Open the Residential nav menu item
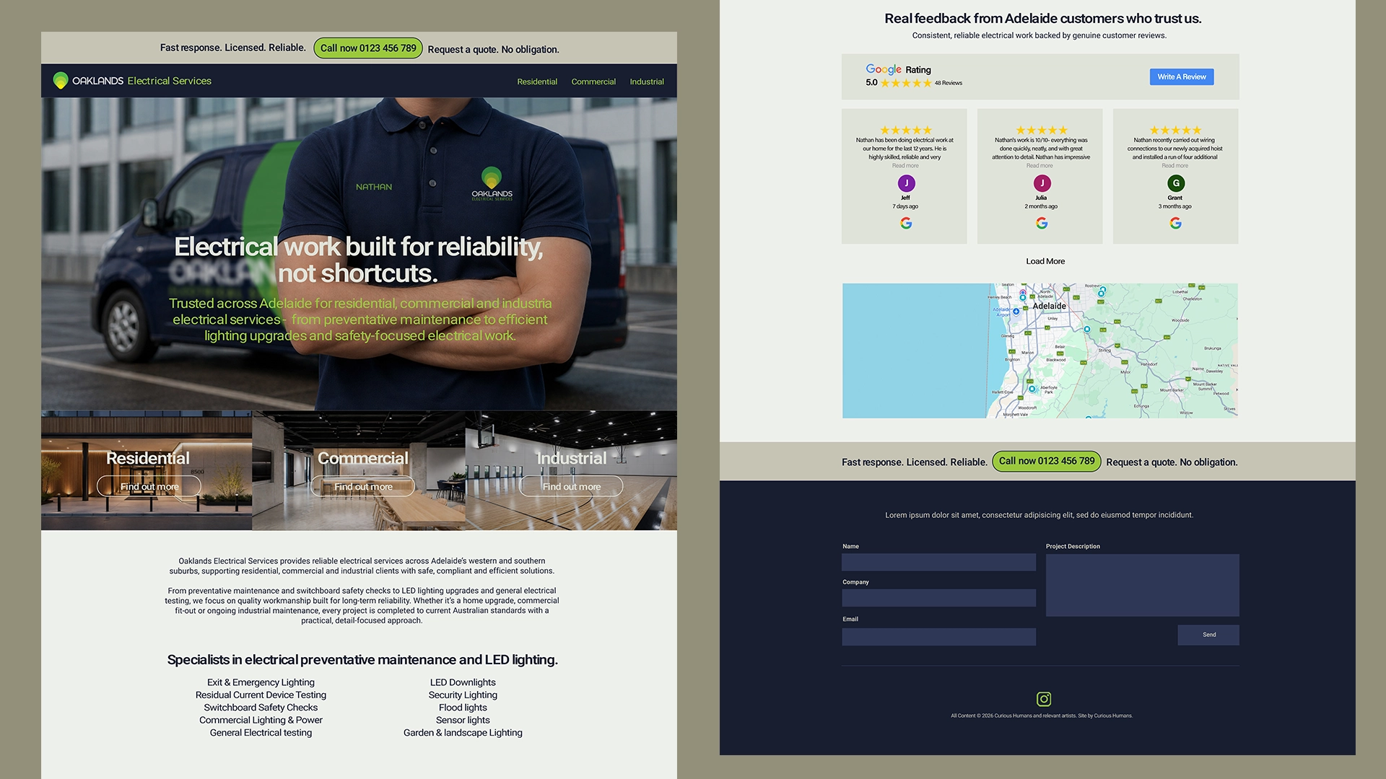Screen dimensions: 1386x779 tap(537, 82)
